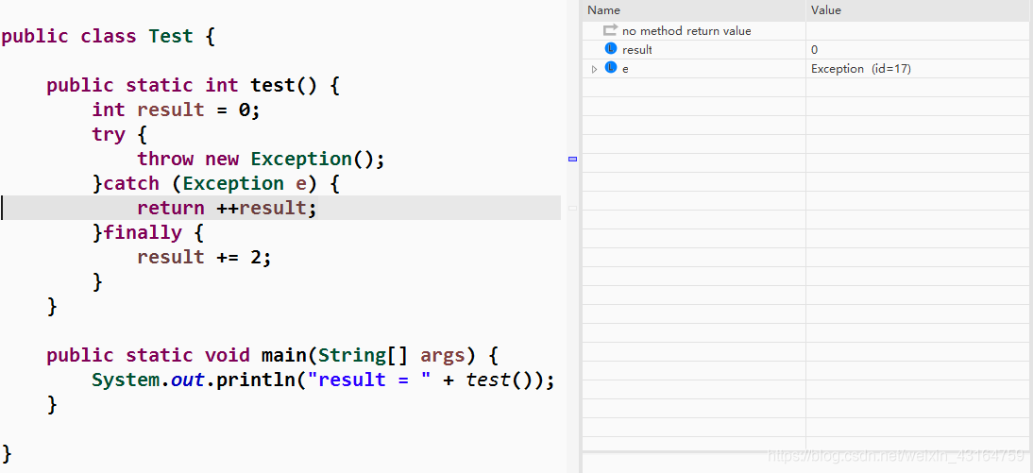Select the 'result' variable row
Screen dimensions: 1033x473
pos(807,49)
